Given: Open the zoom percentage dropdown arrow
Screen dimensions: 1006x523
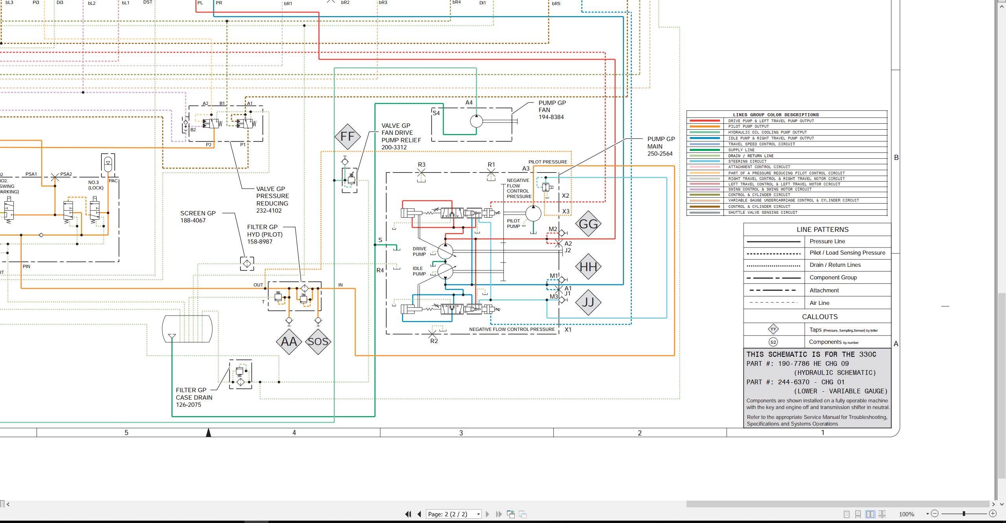Looking at the screenshot, I should click(927, 514).
